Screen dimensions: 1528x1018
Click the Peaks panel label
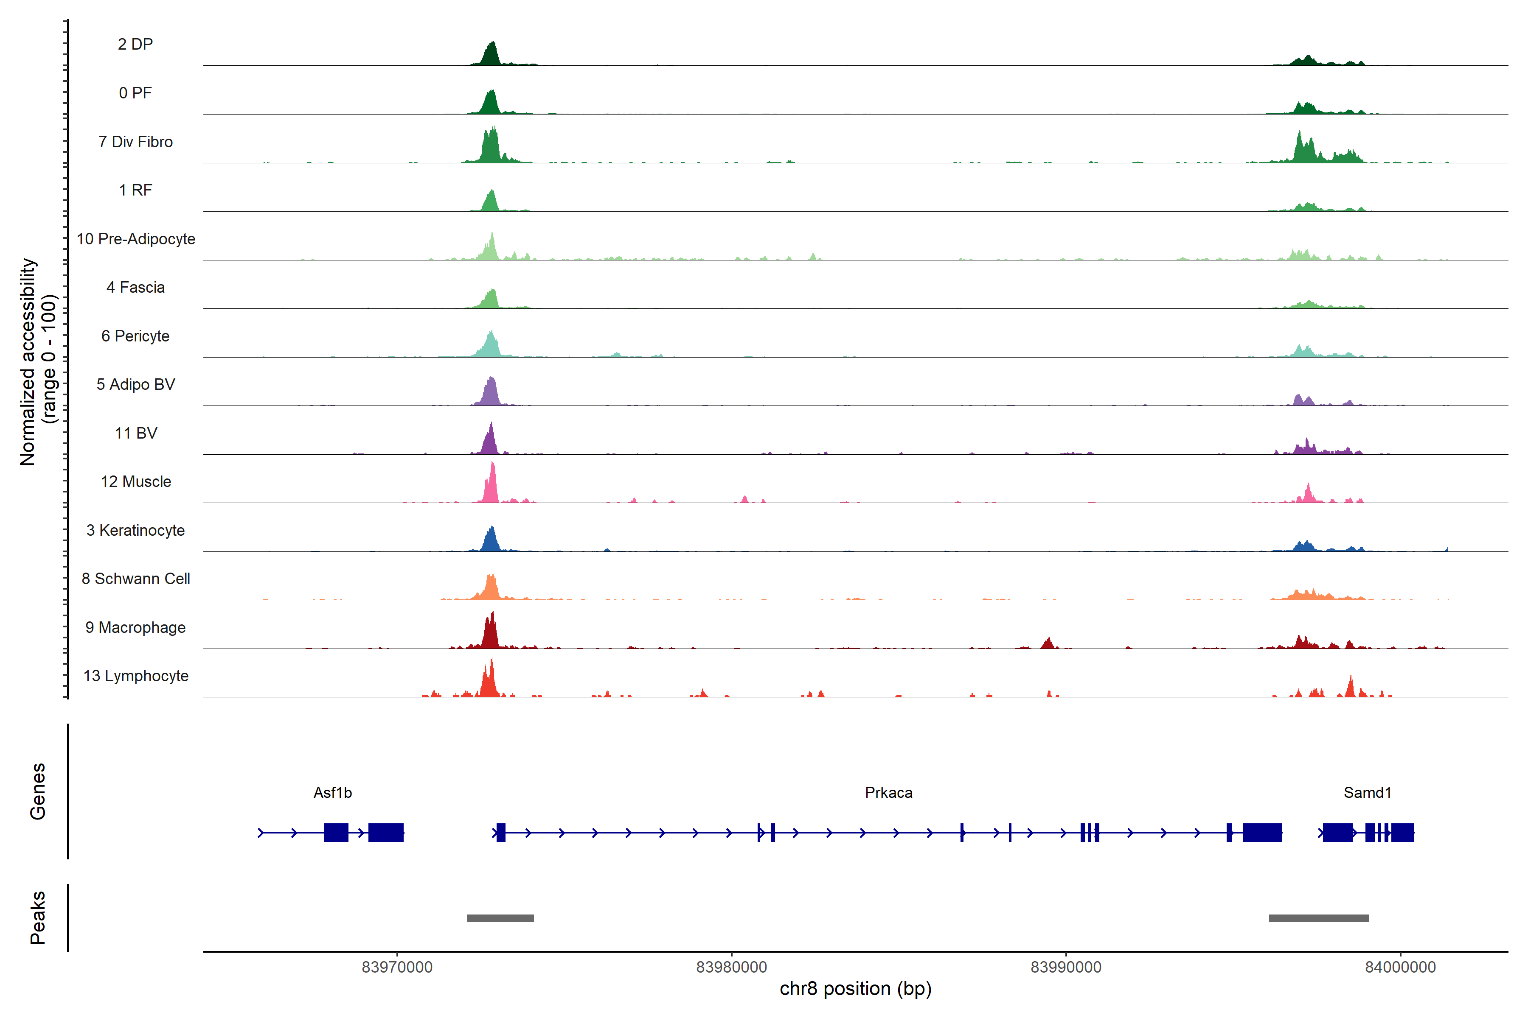pyautogui.click(x=38, y=917)
